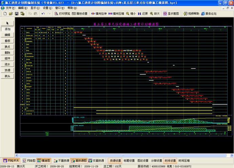
Task: Restore the inner document window
Action: [228, 8]
